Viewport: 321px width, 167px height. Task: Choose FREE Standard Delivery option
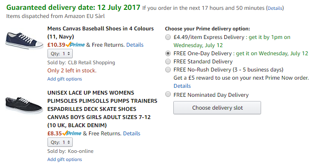[x=168, y=62]
